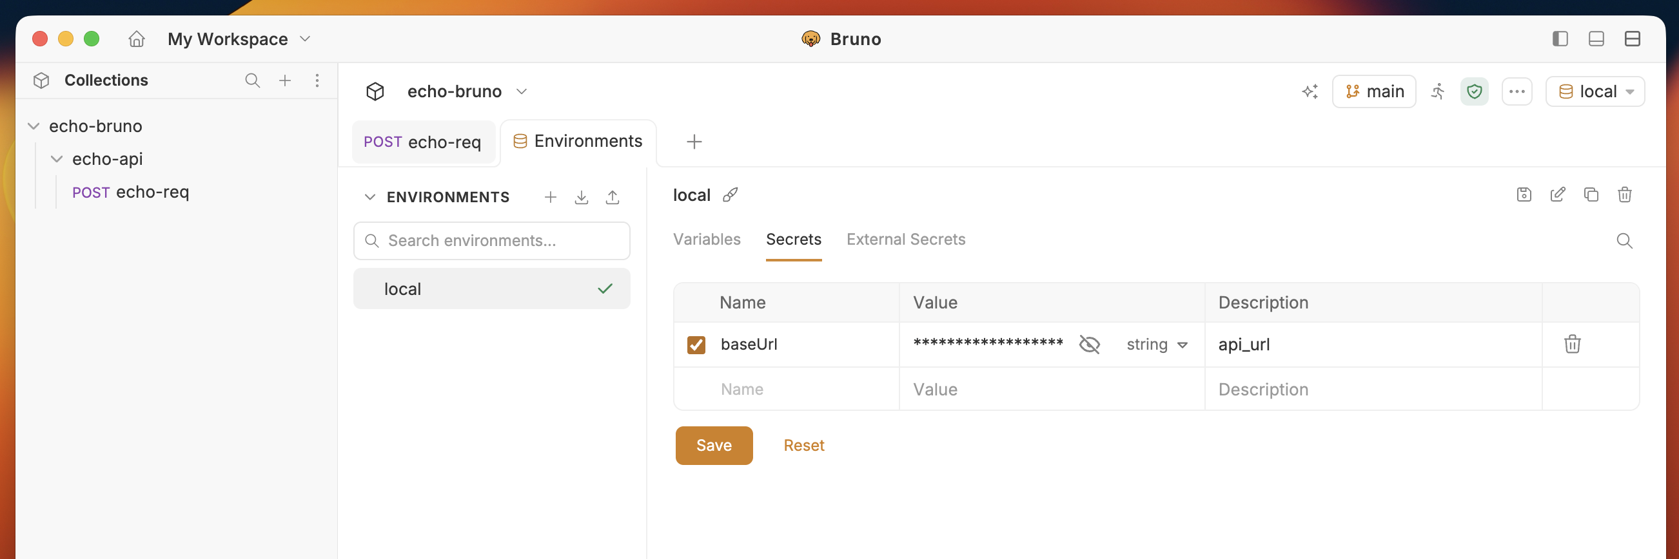This screenshot has width=1679, height=559.
Task: Click the Save button
Action: 714,446
